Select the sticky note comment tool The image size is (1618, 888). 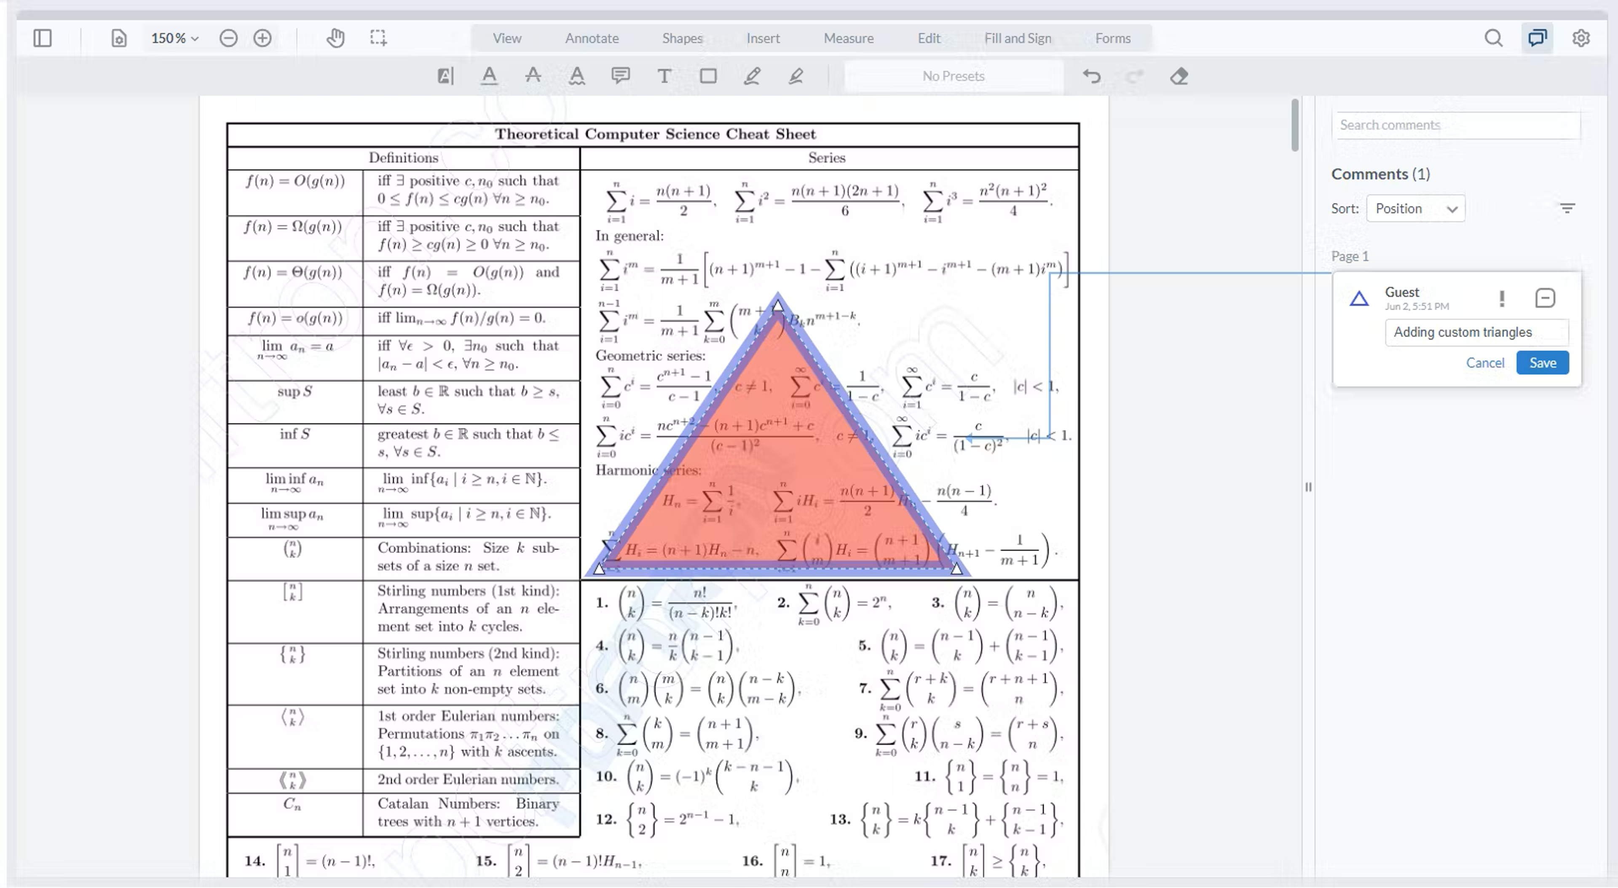[620, 76]
